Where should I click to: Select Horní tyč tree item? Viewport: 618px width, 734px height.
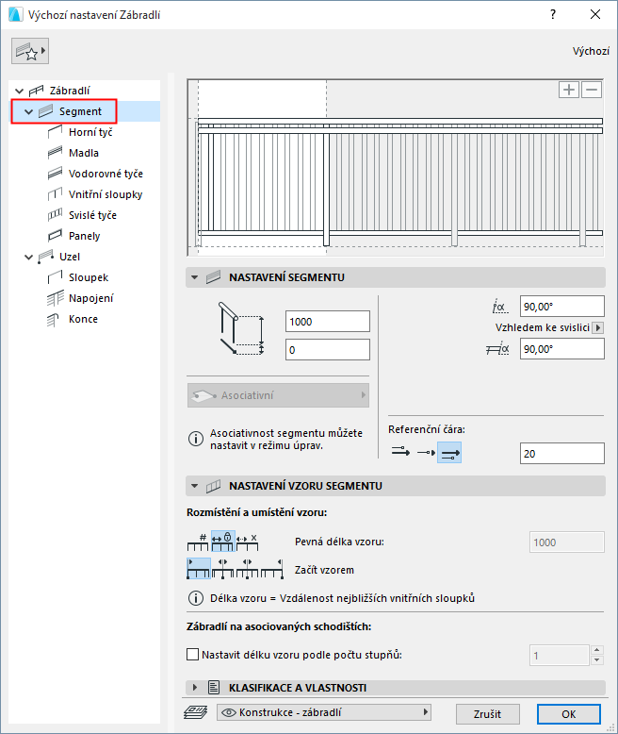90,132
